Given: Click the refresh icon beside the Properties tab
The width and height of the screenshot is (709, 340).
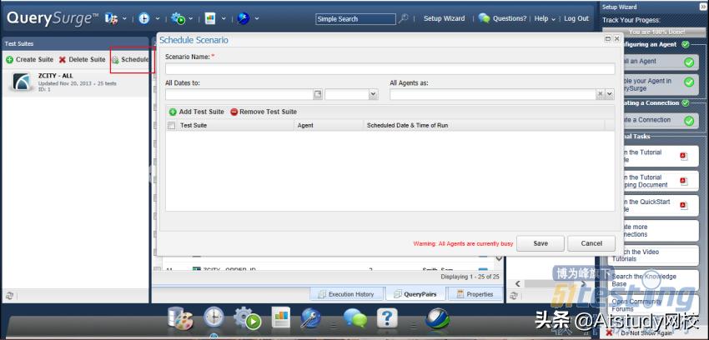Looking at the screenshot, I should pos(513,296).
